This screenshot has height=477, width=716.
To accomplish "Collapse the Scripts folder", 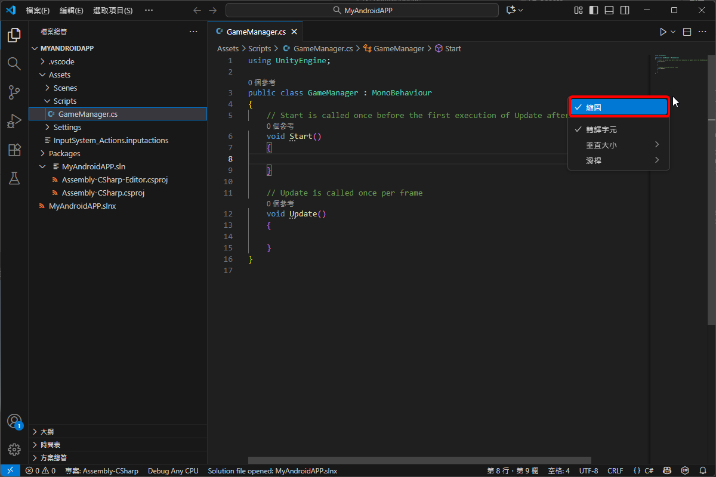I will [64, 101].
